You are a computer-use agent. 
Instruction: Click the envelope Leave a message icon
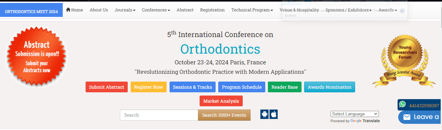[x=407, y=117]
